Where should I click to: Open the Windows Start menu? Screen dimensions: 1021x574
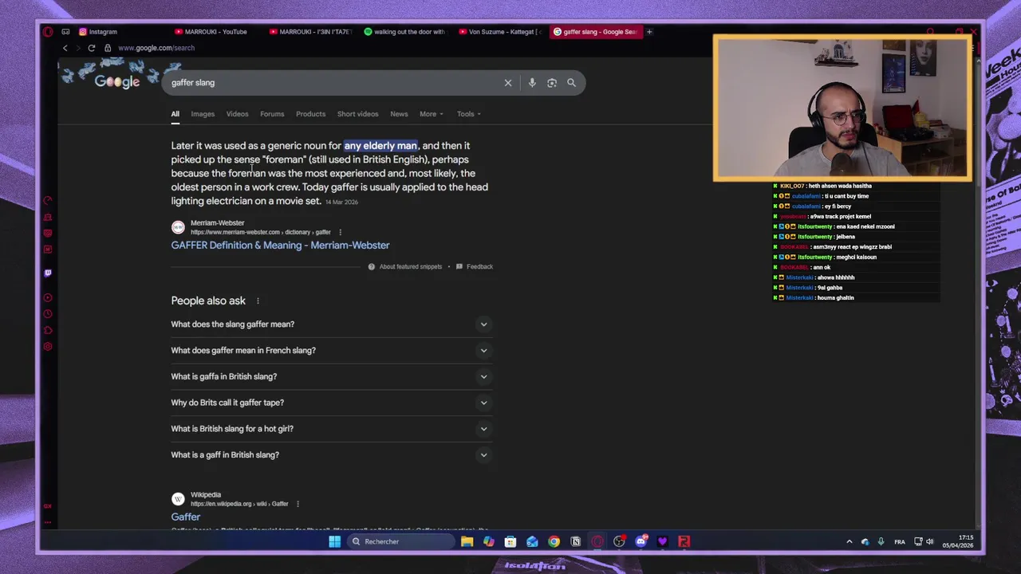(334, 542)
